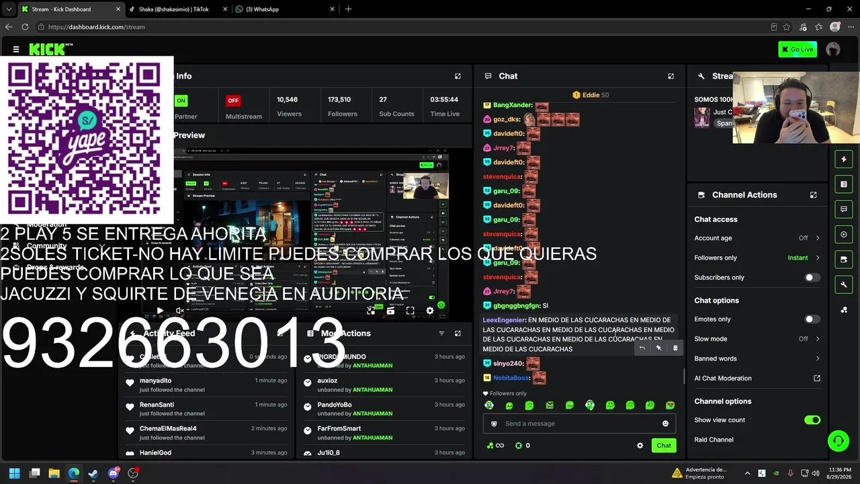
Task: Open Steam from the taskbar
Action: tap(93, 473)
